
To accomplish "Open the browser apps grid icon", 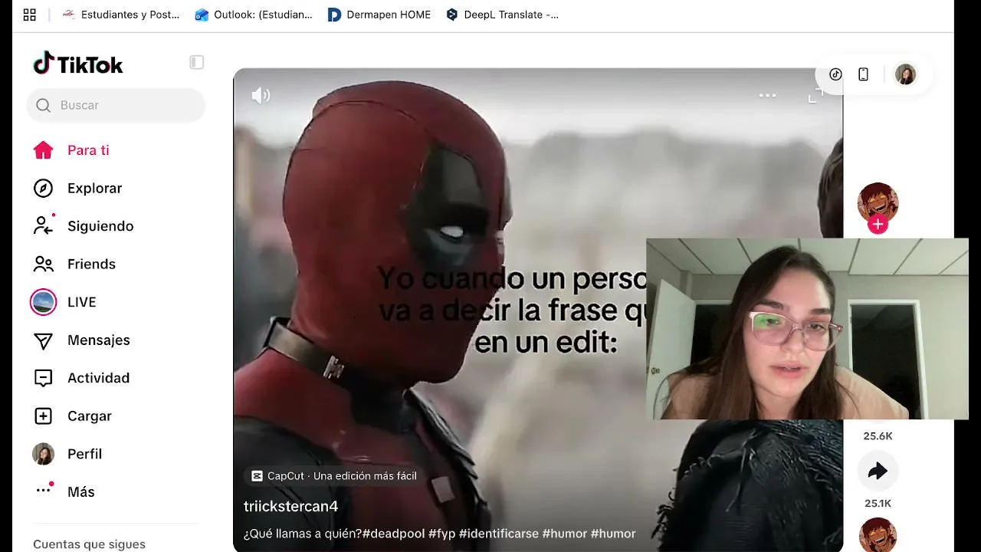I will [x=30, y=15].
